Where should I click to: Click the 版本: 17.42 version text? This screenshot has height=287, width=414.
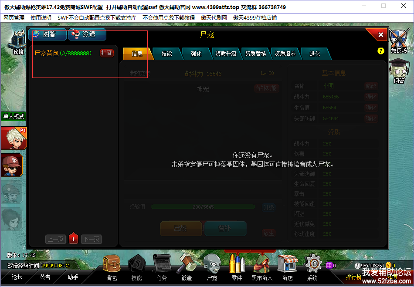click(21, 255)
